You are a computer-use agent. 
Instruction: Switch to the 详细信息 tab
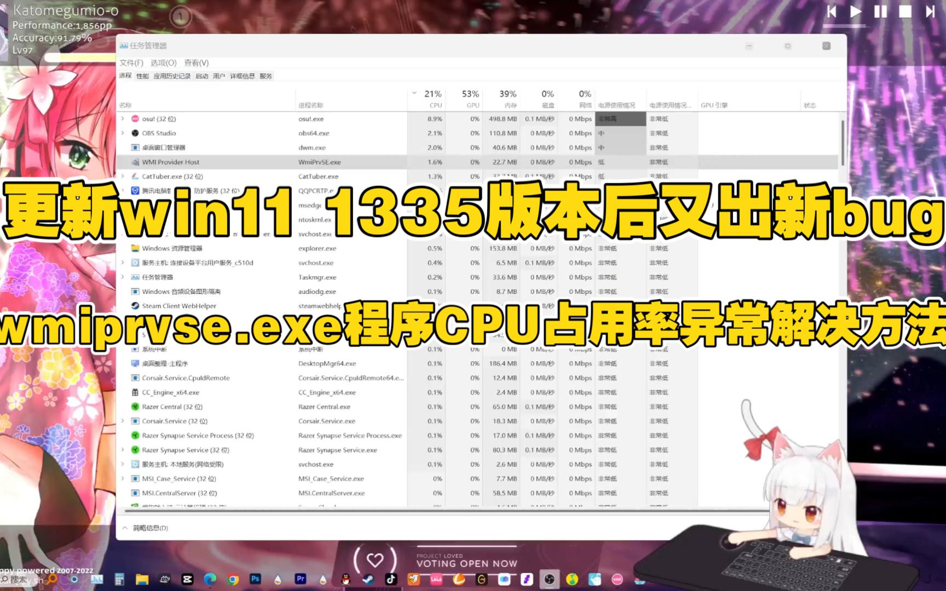pos(243,76)
